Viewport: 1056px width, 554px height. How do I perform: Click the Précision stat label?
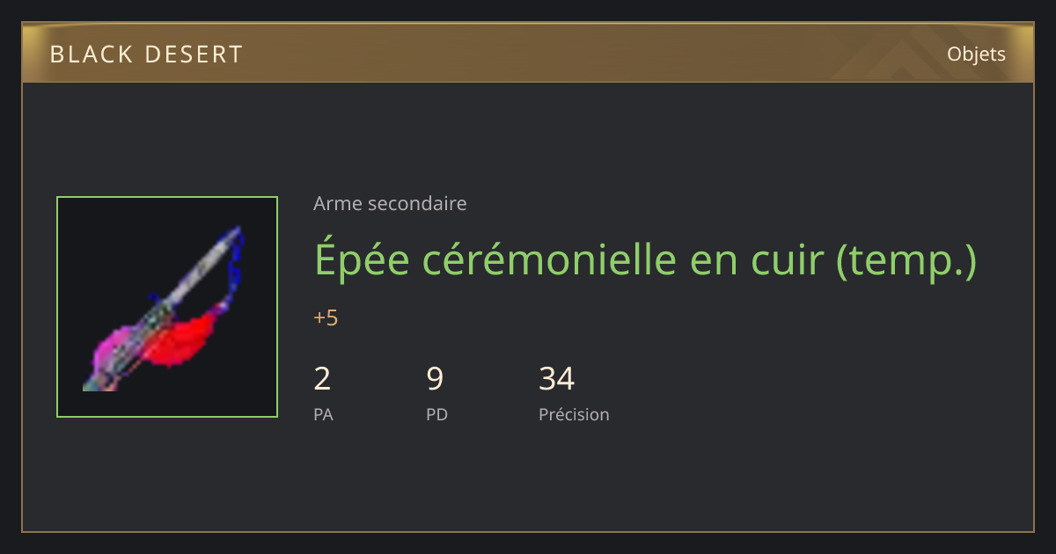point(574,414)
